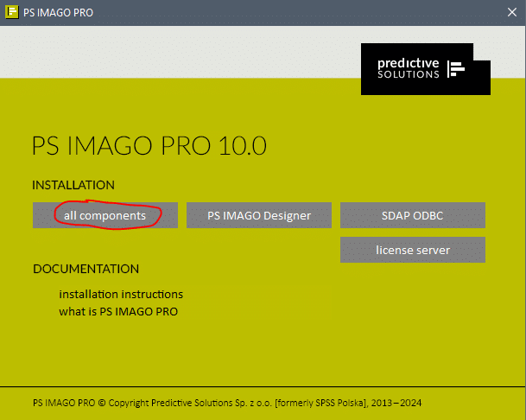
Task: Click the PS IMAGO PRO 10.0 heading
Action: point(149,145)
